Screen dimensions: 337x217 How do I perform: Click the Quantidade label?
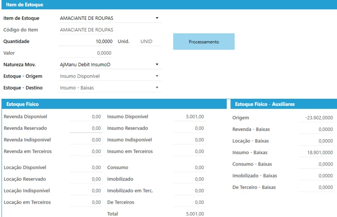point(16,41)
